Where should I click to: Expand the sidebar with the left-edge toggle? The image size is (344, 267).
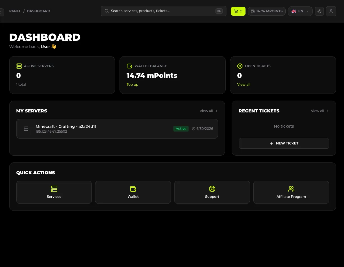[1, 12]
